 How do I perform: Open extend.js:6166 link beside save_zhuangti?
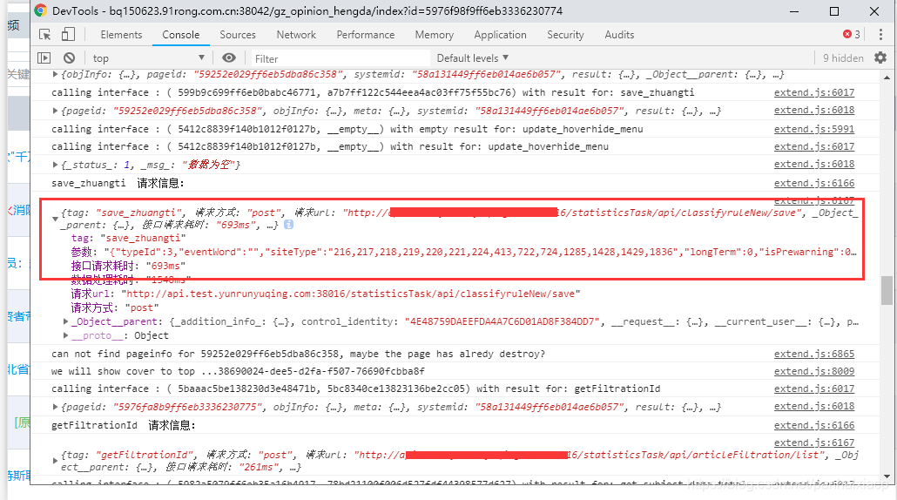click(814, 183)
